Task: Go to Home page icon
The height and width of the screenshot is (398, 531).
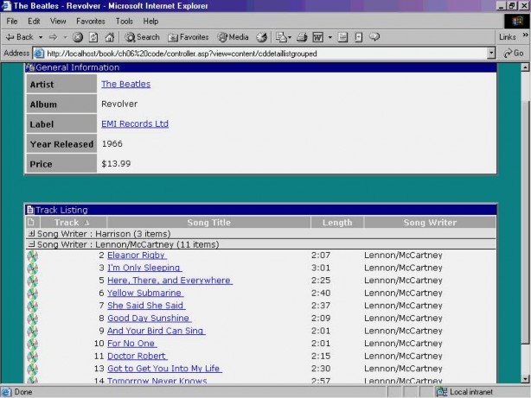Action: click(110, 37)
